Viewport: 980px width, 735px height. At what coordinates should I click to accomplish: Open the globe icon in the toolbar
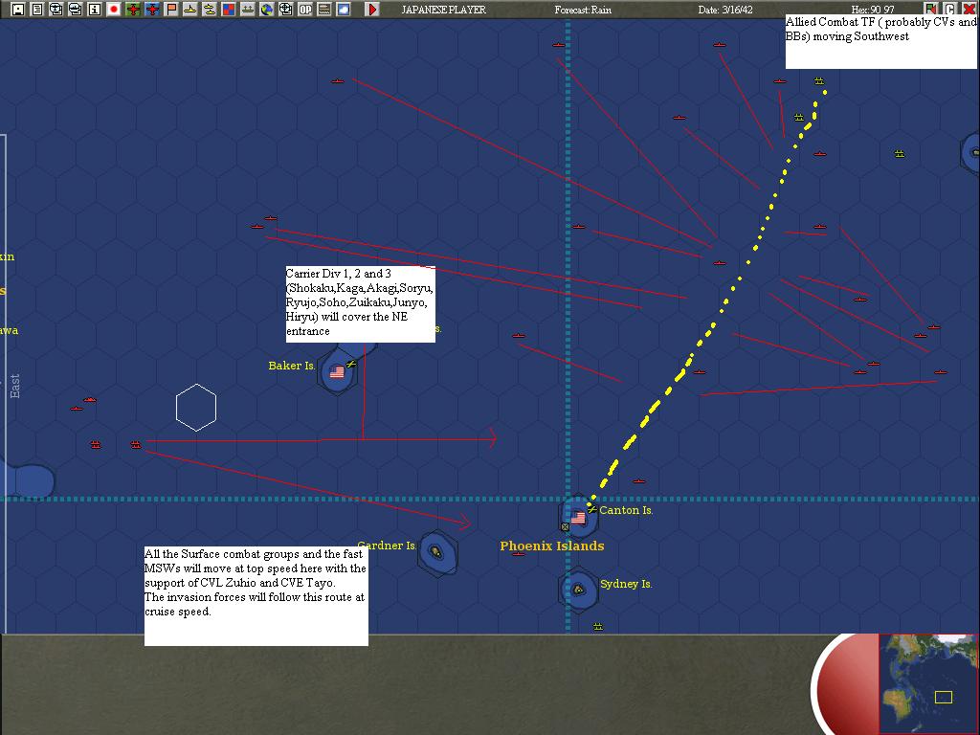(x=267, y=10)
